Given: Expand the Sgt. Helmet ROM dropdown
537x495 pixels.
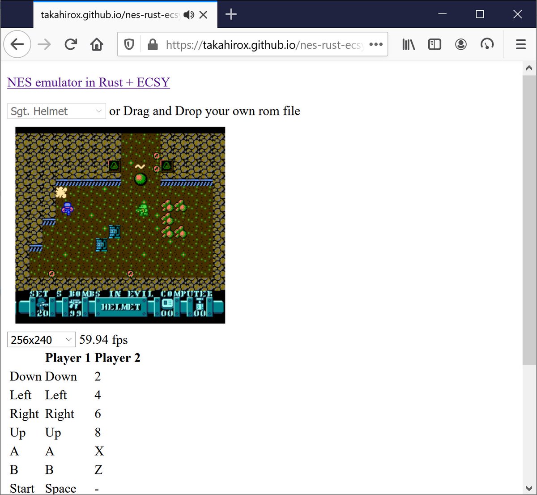Looking at the screenshot, I should click(x=56, y=111).
